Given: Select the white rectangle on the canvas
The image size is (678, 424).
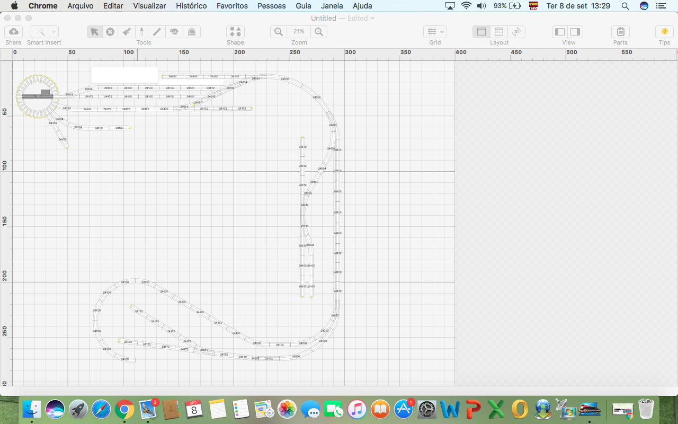Looking at the screenshot, I should (x=124, y=75).
